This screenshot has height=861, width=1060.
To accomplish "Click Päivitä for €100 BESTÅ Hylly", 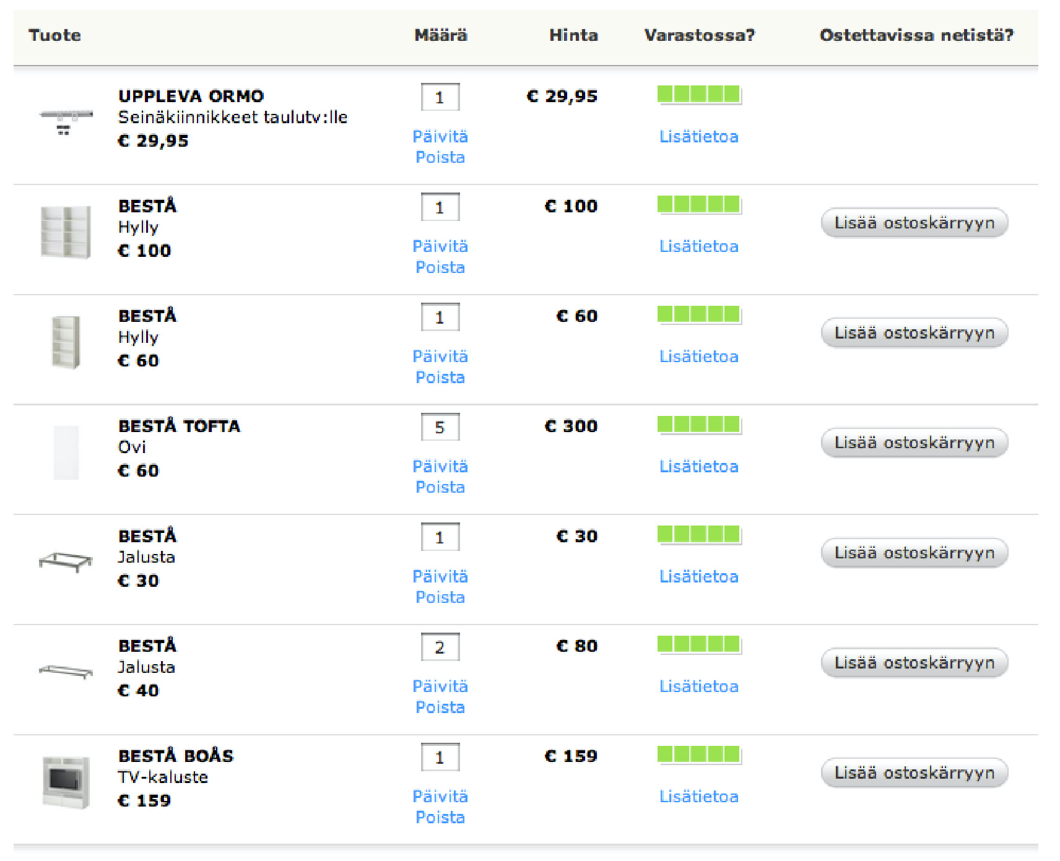I will point(440,246).
